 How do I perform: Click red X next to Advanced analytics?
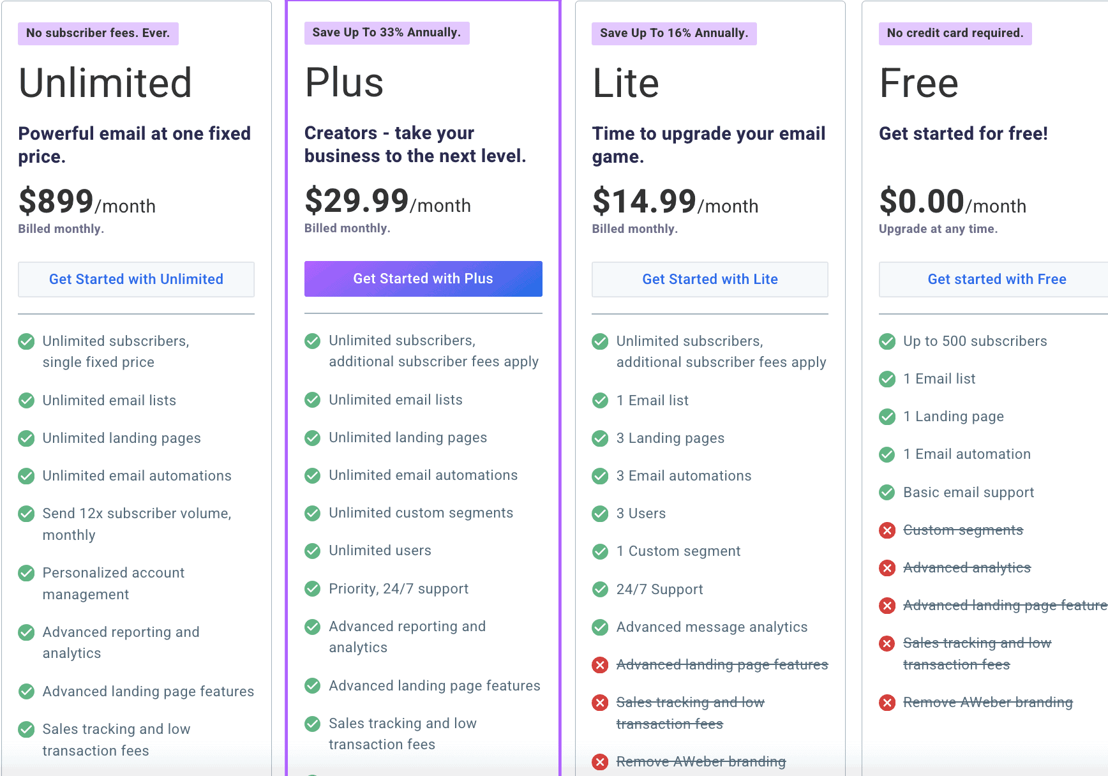click(887, 568)
